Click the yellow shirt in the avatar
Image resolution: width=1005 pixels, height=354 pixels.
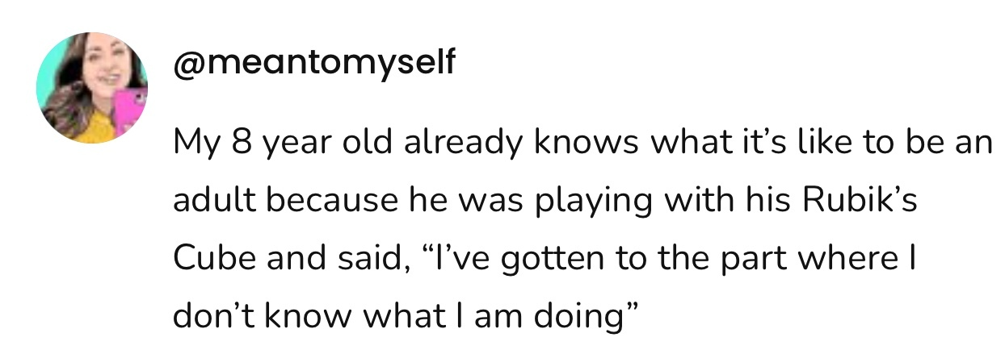(x=90, y=127)
